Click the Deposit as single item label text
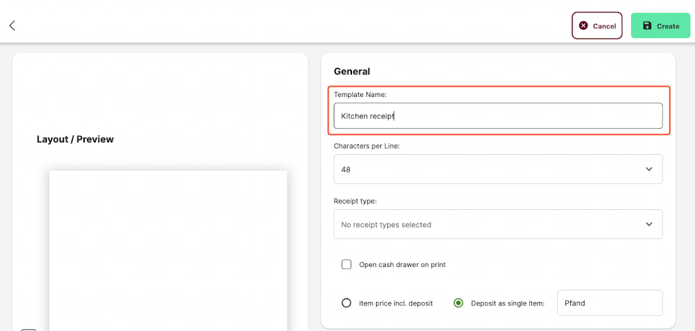This screenshot has width=695, height=331. pyautogui.click(x=508, y=303)
